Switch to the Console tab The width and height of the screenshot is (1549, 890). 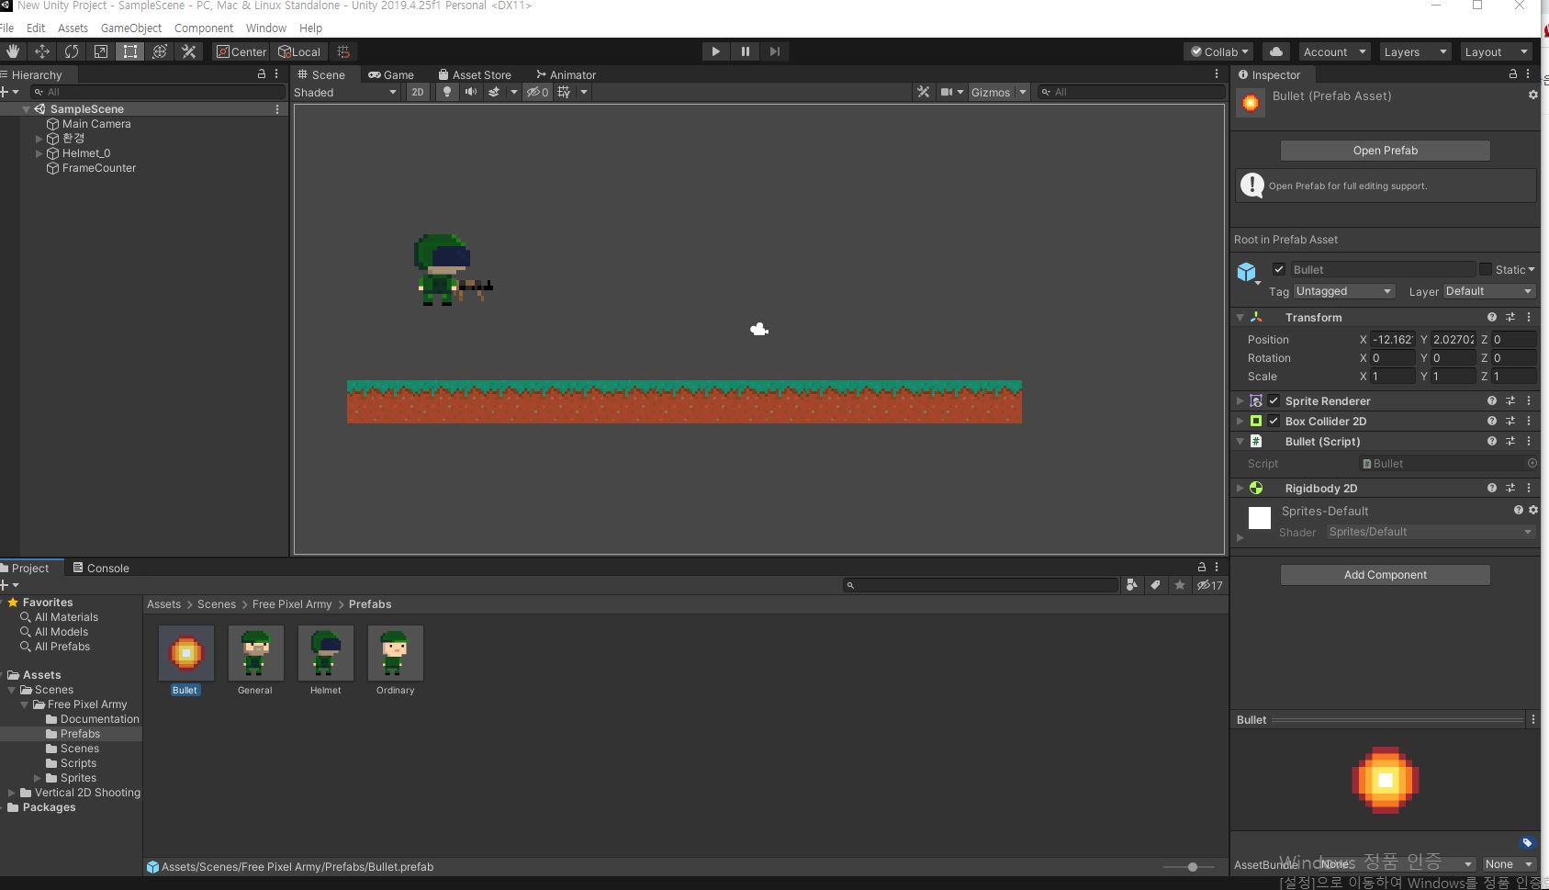[101, 568]
